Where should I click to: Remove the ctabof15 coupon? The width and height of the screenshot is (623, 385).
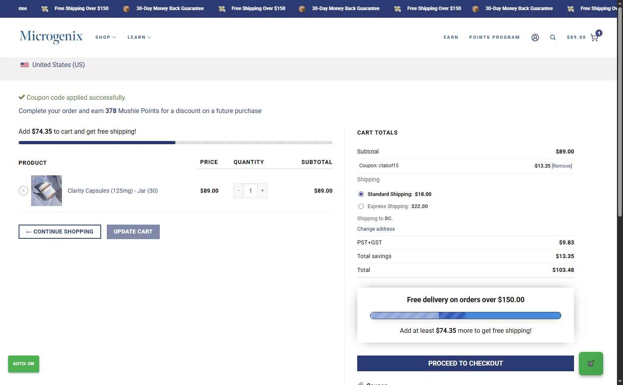point(562,166)
